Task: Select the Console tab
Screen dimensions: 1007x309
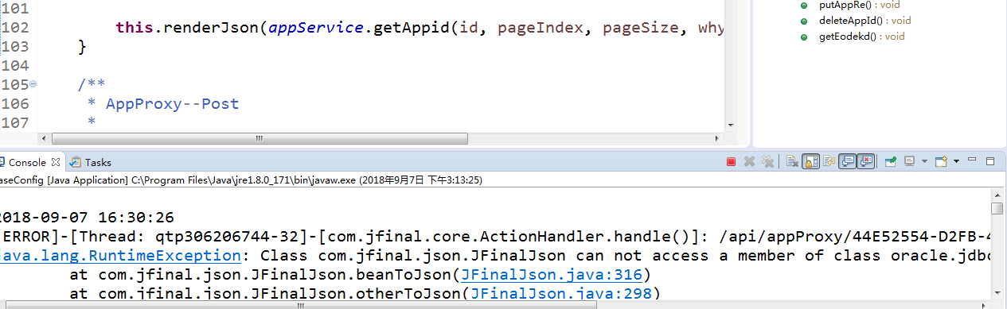Action: coord(27,162)
